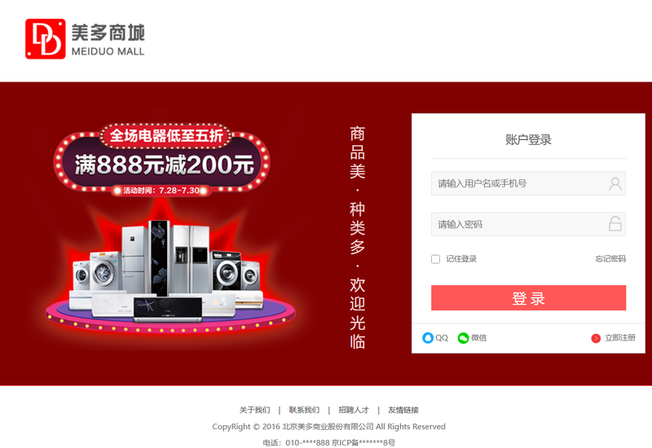Viewport: 652px width, 448px height.
Task: Click the padlock icon in password field
Action: click(615, 224)
